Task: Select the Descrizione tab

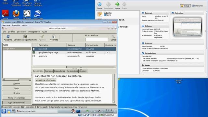Action: click(x=38, y=71)
